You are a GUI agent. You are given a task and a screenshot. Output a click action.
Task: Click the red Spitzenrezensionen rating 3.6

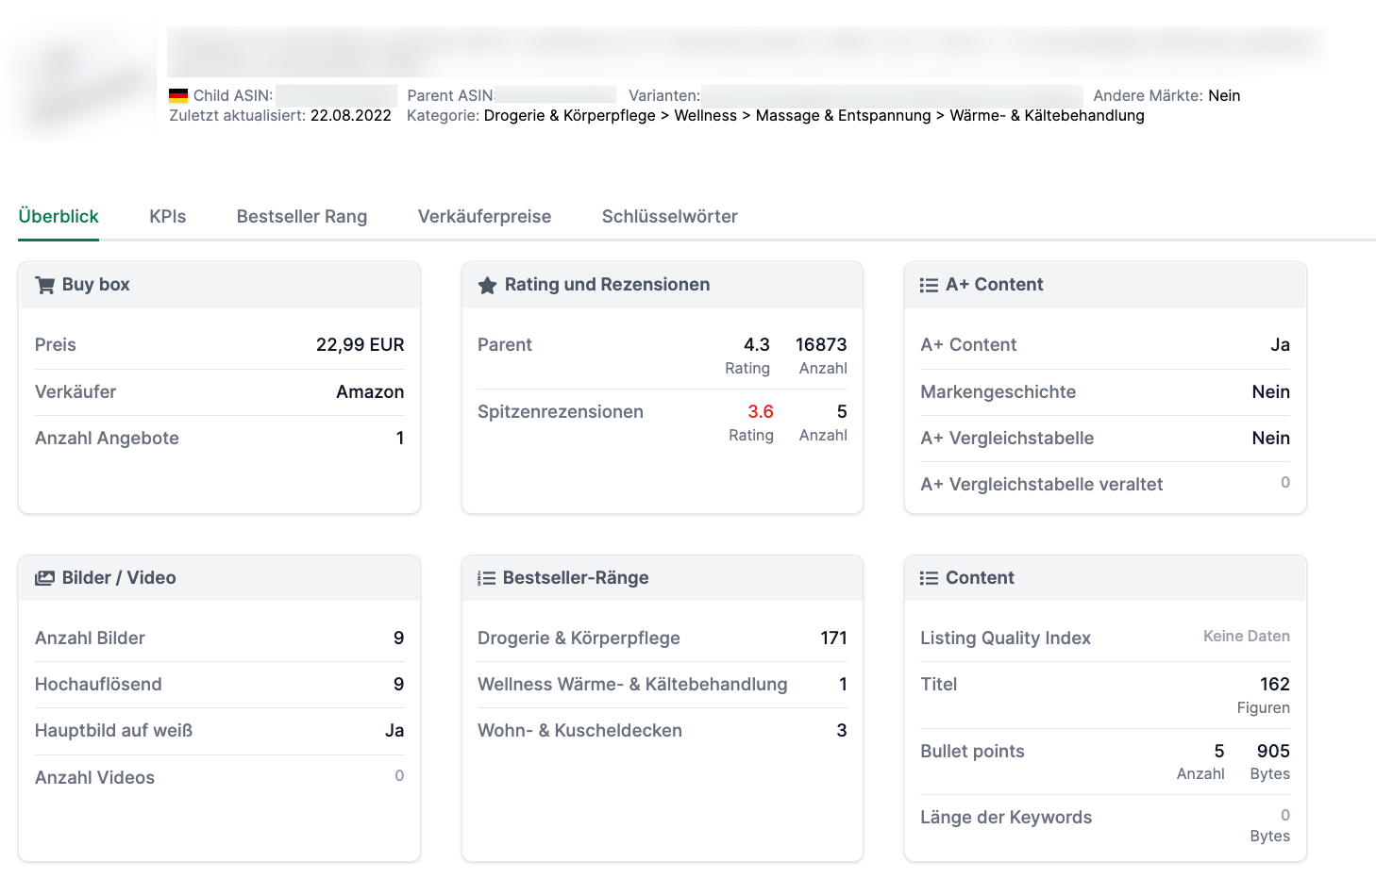point(761,412)
